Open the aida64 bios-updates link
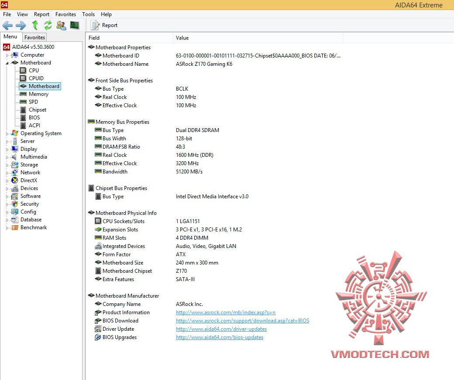The width and height of the screenshot is (454, 380). (x=220, y=337)
